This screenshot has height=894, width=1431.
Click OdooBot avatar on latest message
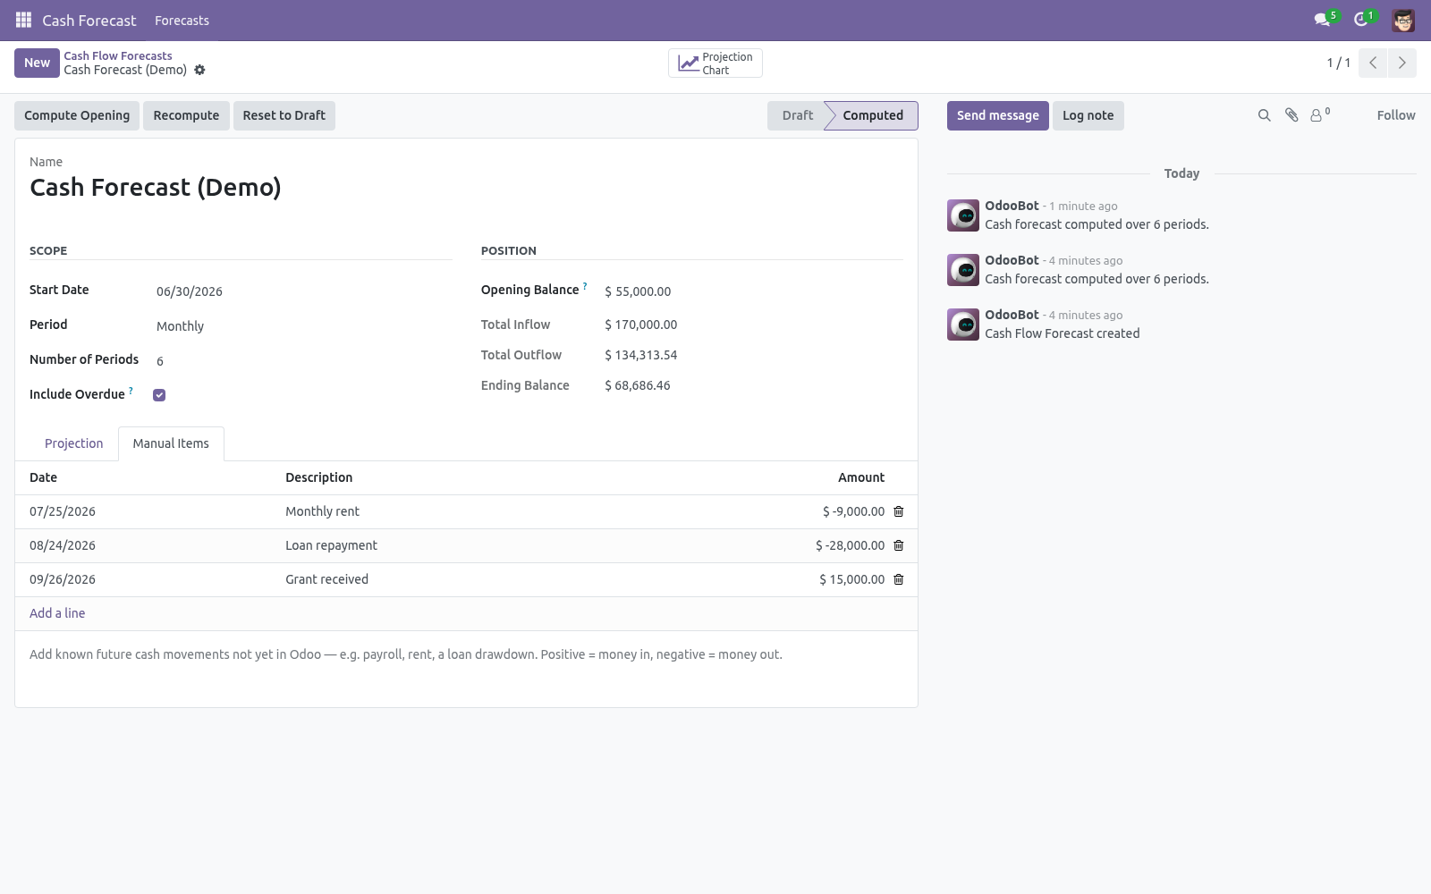(x=963, y=215)
